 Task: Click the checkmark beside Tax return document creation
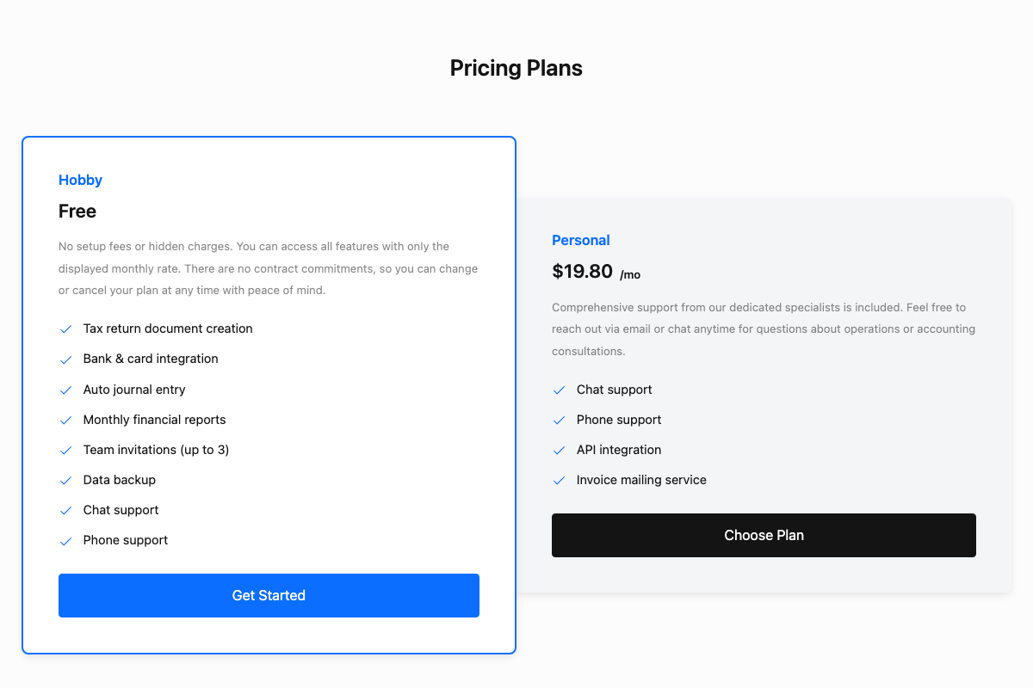tap(65, 329)
